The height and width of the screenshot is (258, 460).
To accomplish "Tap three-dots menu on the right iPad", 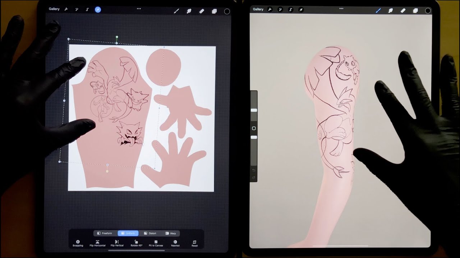I will 341,8.
